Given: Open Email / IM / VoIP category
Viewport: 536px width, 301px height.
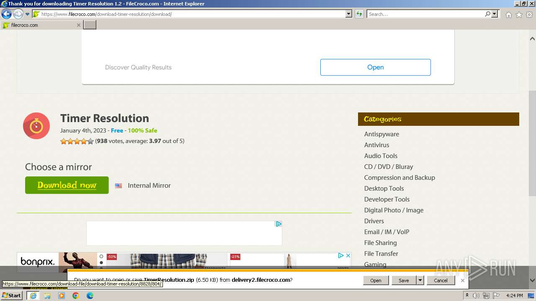Looking at the screenshot, I should pyautogui.click(x=387, y=232).
